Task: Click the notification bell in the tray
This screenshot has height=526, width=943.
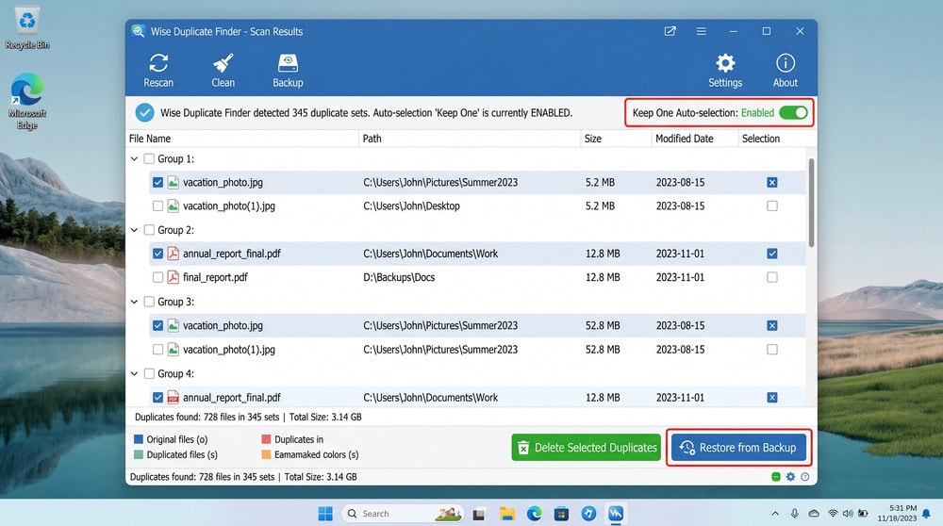Action: coord(926,514)
